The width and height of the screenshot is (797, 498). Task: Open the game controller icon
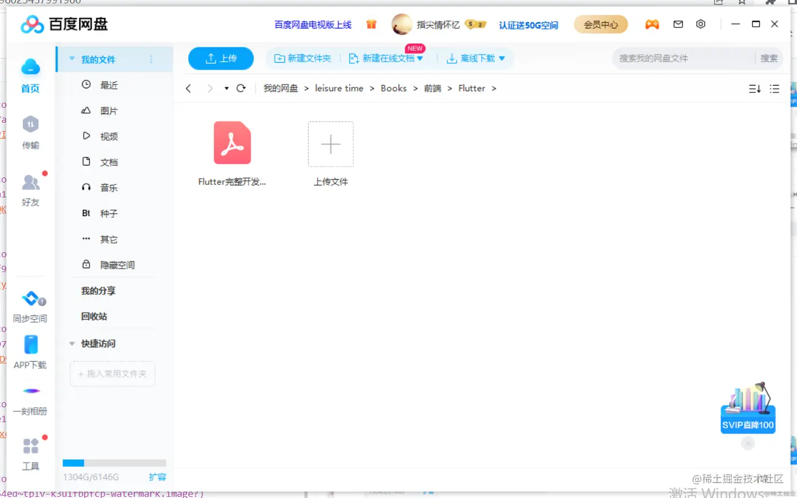(x=652, y=24)
